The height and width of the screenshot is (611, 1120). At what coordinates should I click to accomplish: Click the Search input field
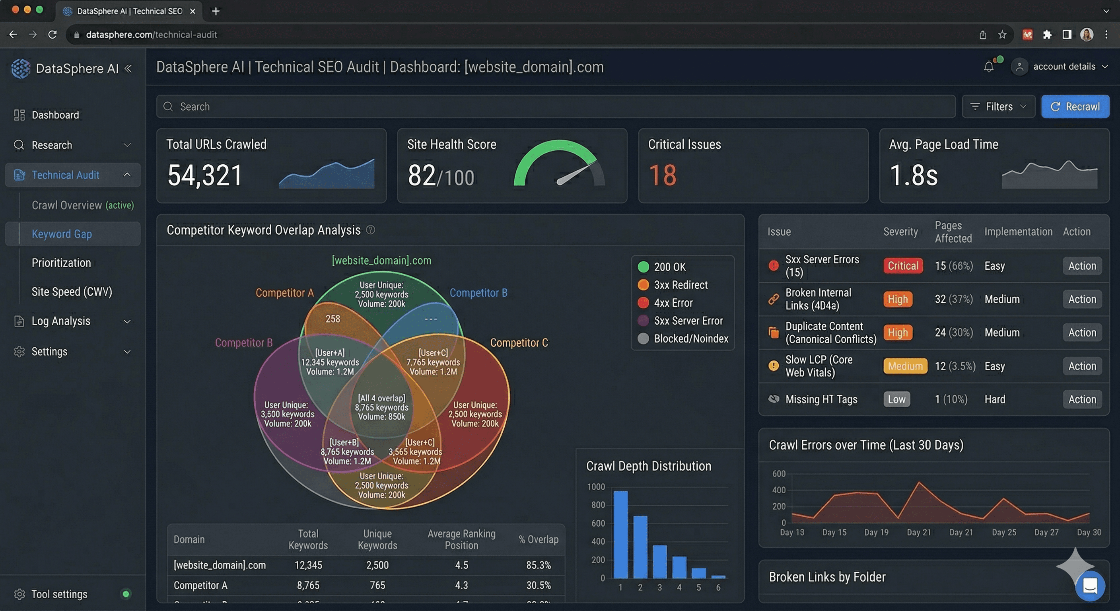point(555,107)
